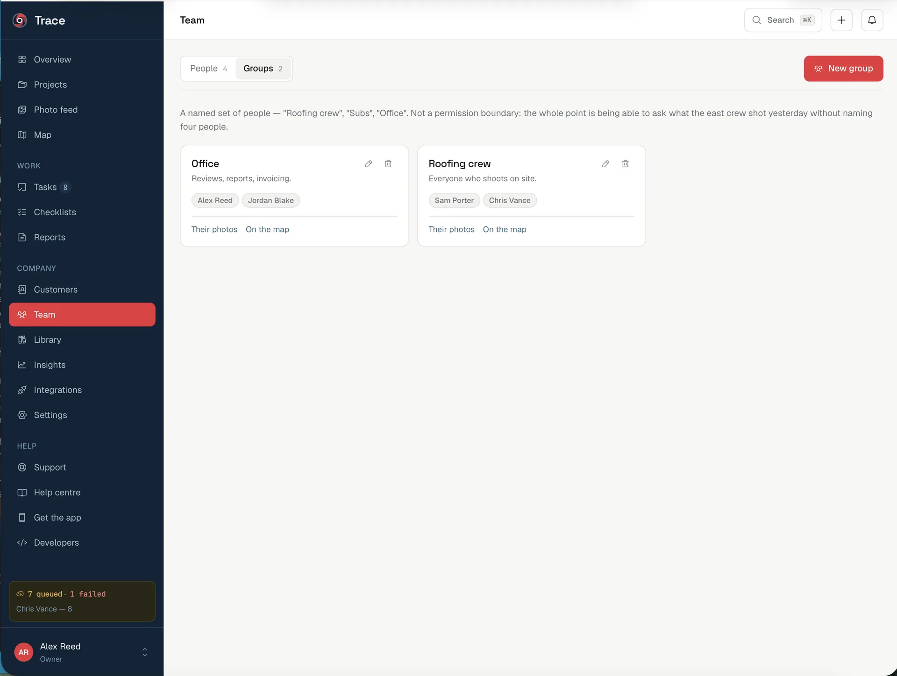Click the upload queue status card
Viewport: 897px width, 676px height.
coord(82,601)
